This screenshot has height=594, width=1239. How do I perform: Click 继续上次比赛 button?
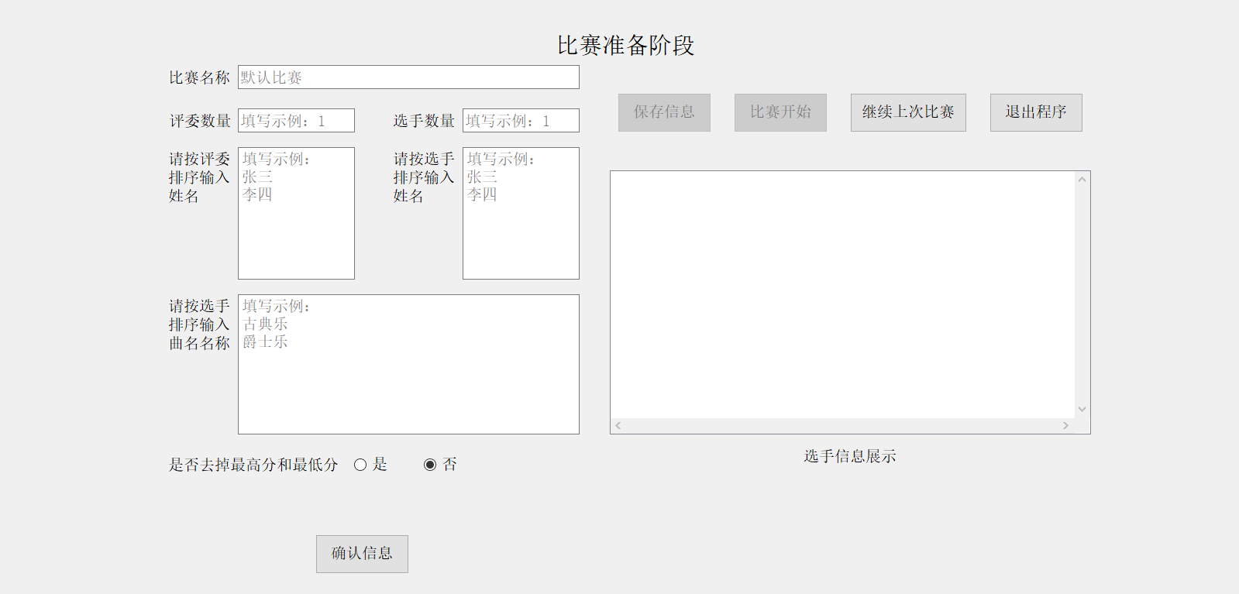908,112
